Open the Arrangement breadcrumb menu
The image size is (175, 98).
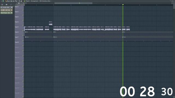(x=34, y=1)
